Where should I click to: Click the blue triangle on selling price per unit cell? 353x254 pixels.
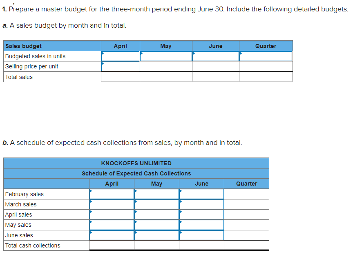point(103,64)
